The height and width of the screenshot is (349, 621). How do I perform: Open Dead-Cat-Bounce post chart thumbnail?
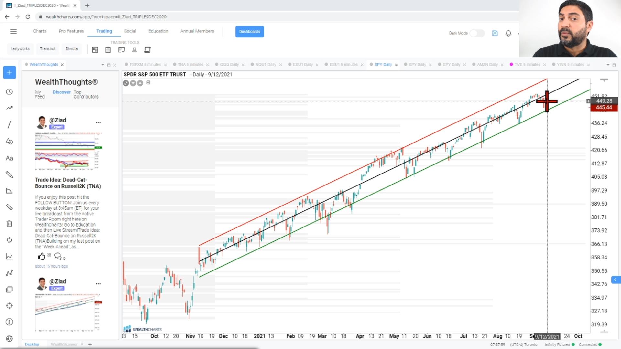tap(68, 151)
